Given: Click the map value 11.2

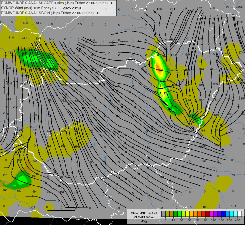Looking at the screenshot, I should tap(92, 40).
